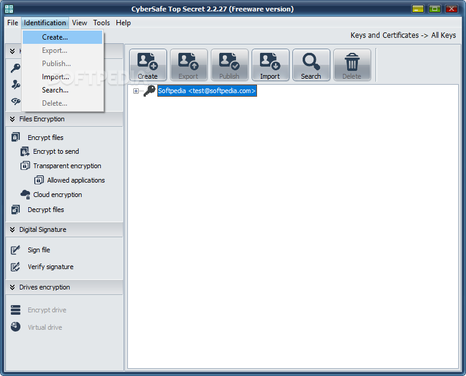Open the Tools menu
The height and width of the screenshot is (376, 466).
(x=101, y=23)
